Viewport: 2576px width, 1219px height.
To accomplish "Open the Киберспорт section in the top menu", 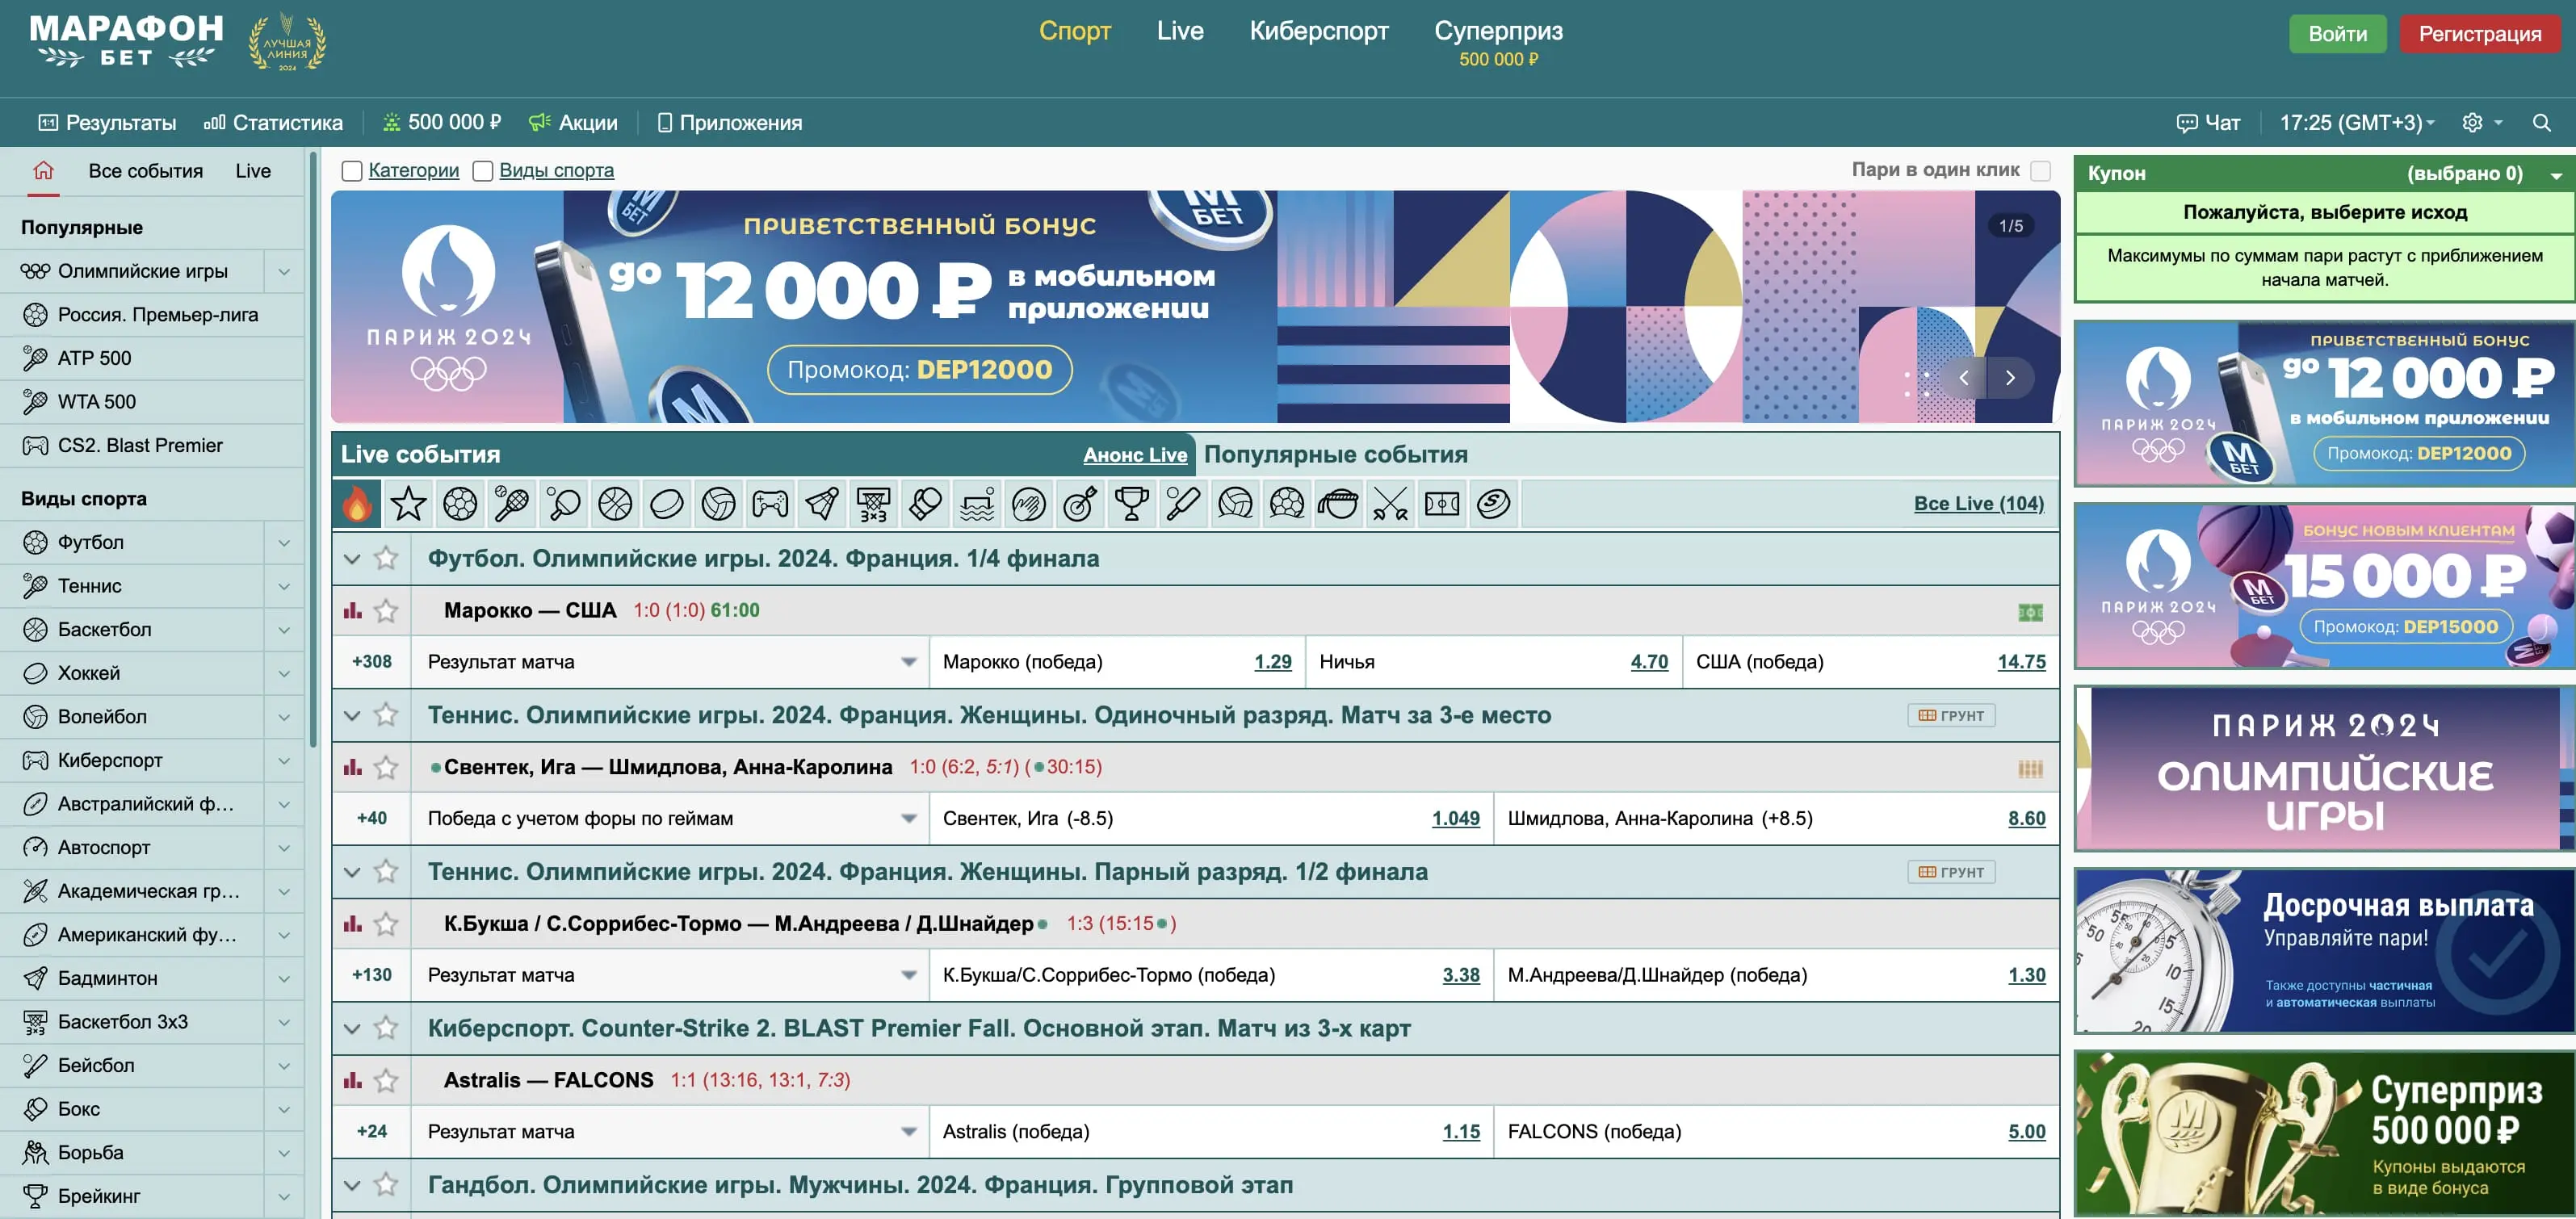I will click(1320, 31).
